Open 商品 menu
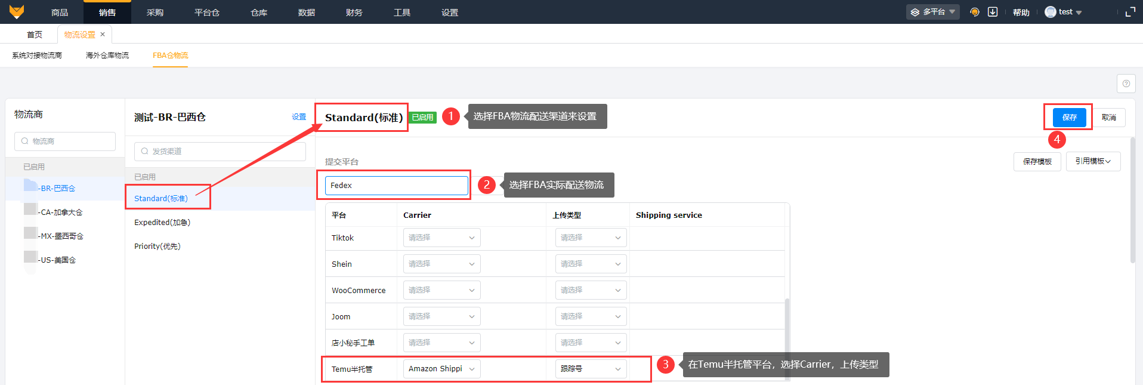The height and width of the screenshot is (385, 1143). coord(60,12)
